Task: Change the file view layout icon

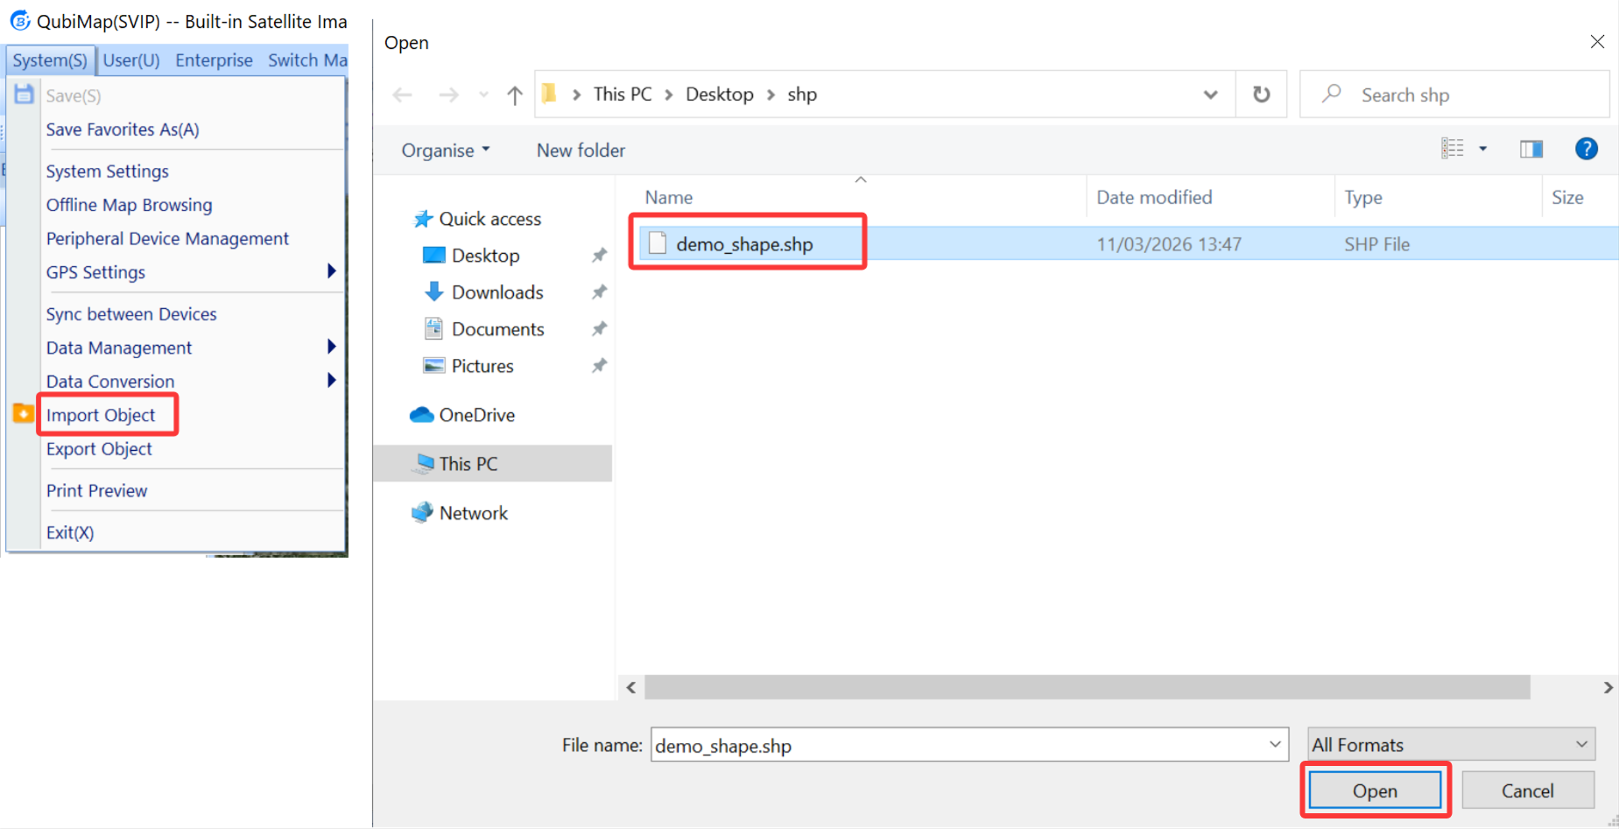Action: click(1453, 149)
